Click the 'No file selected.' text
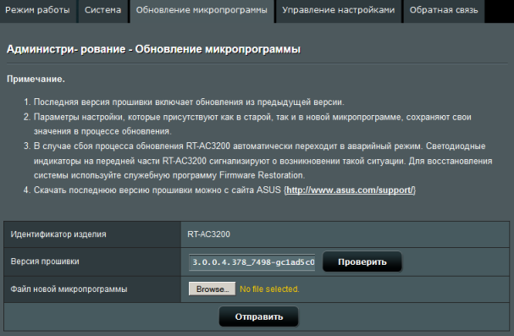 (269, 289)
